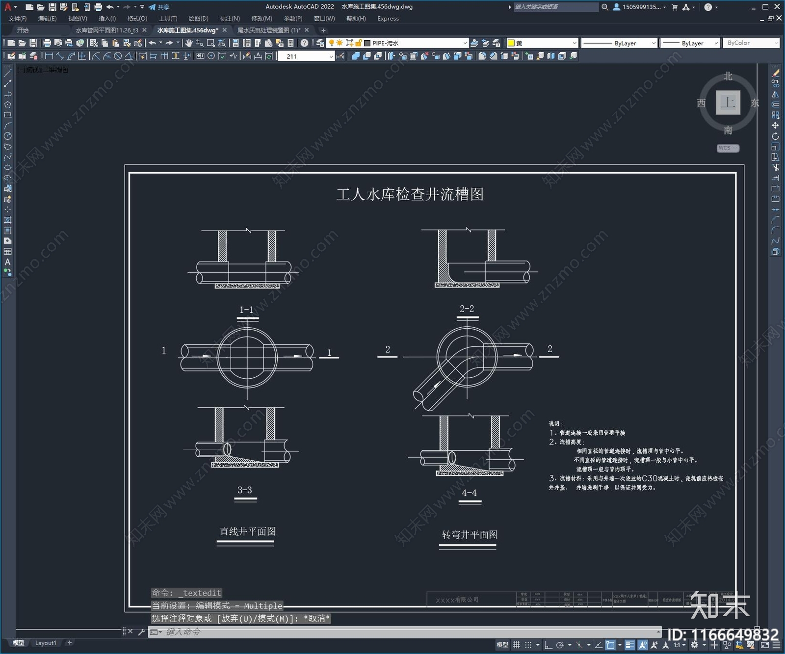
Task: Click the 开始 start tab
Action: pyautogui.click(x=23, y=30)
